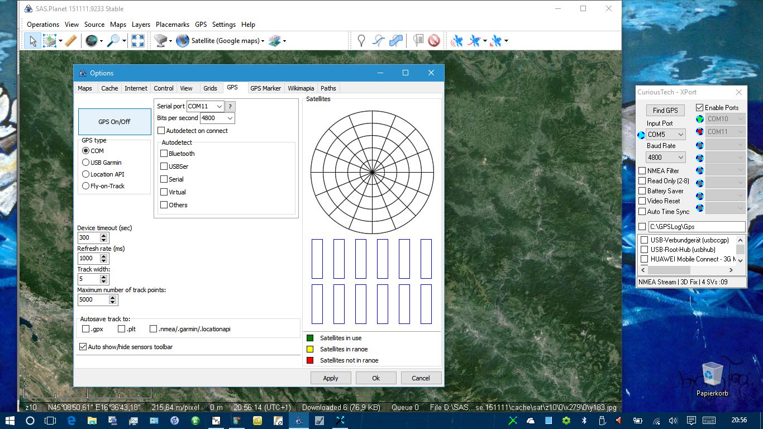The width and height of the screenshot is (763, 429).
Task: Click the add polygon tool icon
Action: click(x=396, y=41)
